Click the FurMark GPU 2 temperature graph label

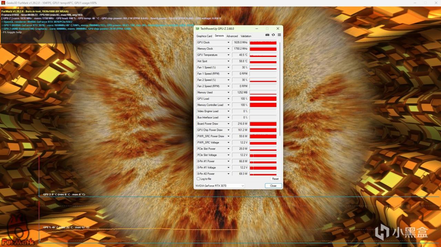point(64,194)
